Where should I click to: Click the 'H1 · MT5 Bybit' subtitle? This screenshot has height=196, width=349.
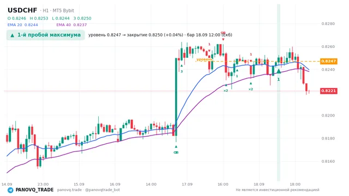(58, 11)
